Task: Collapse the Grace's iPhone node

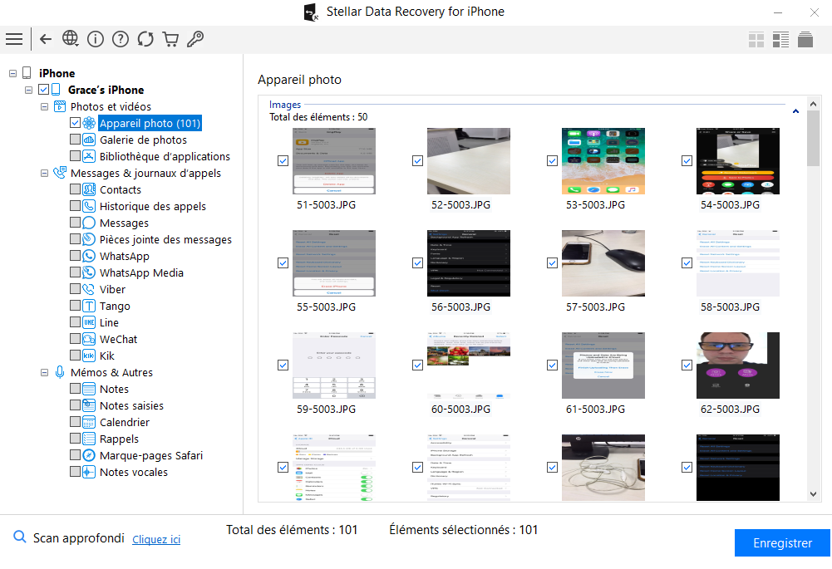Action: click(x=28, y=91)
